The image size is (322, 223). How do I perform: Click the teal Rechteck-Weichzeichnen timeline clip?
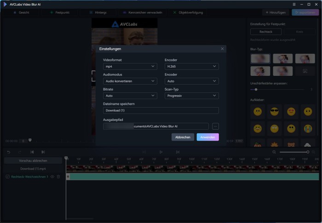(x=192, y=177)
